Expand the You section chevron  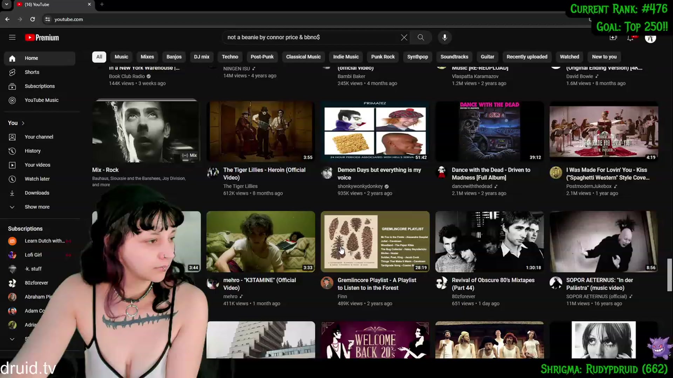(x=23, y=123)
